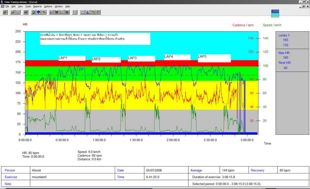The height and width of the screenshot is (189, 310).
Task: Click the red arch curve toolbar icon
Action: [83, 12]
